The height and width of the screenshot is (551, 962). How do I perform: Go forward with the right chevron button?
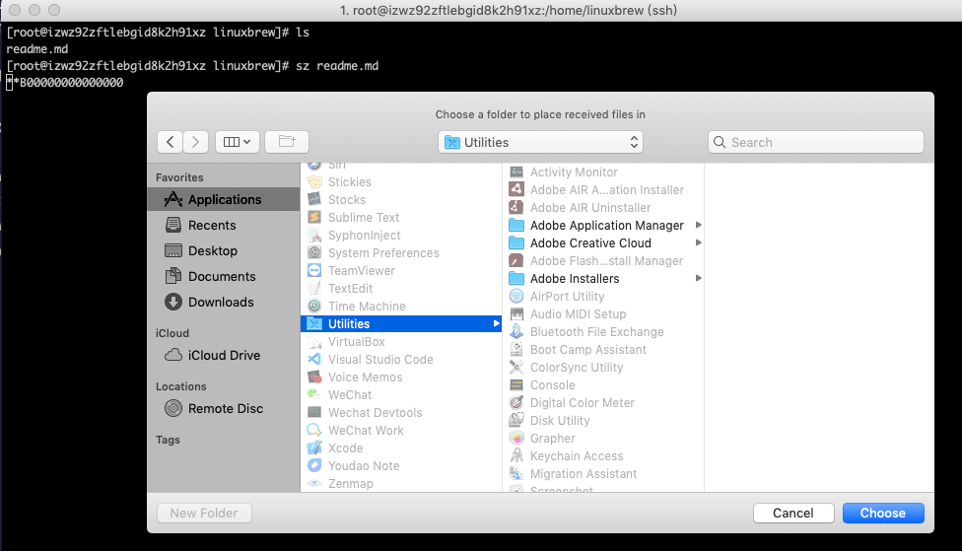click(x=196, y=142)
